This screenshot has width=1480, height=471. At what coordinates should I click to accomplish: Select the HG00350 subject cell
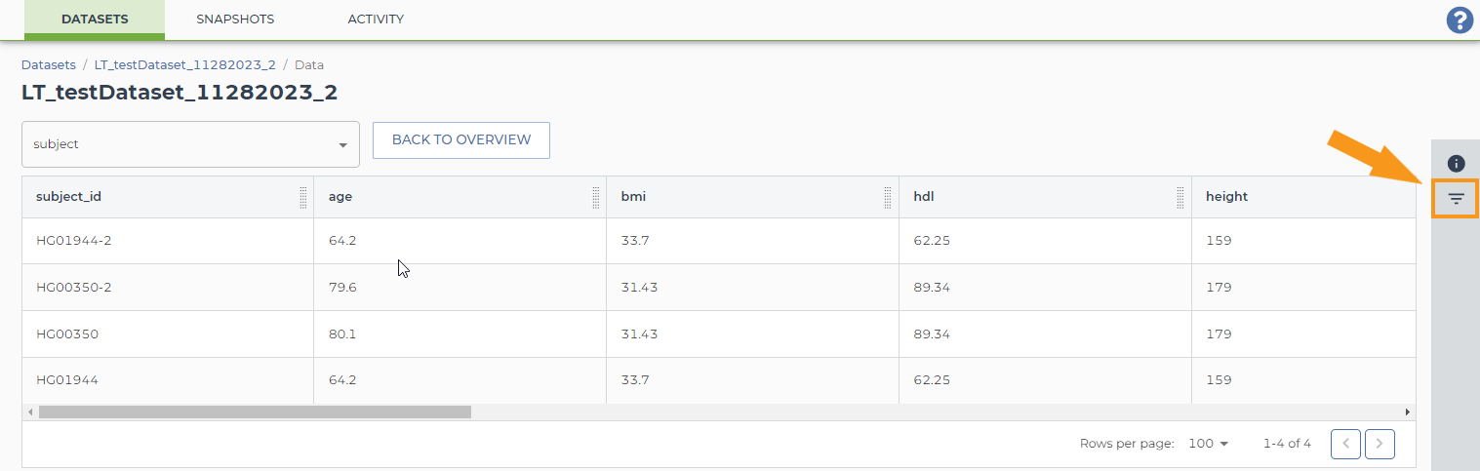[168, 334]
